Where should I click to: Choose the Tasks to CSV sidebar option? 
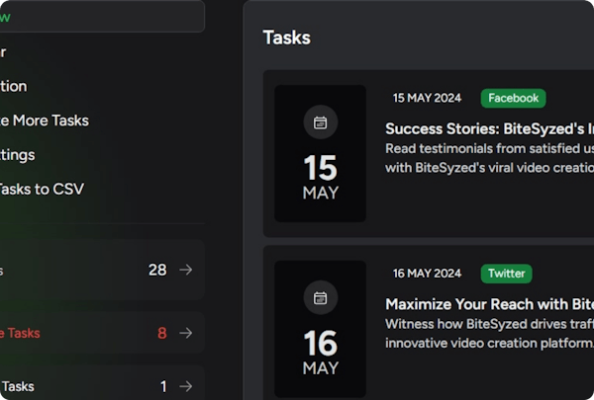coord(38,189)
